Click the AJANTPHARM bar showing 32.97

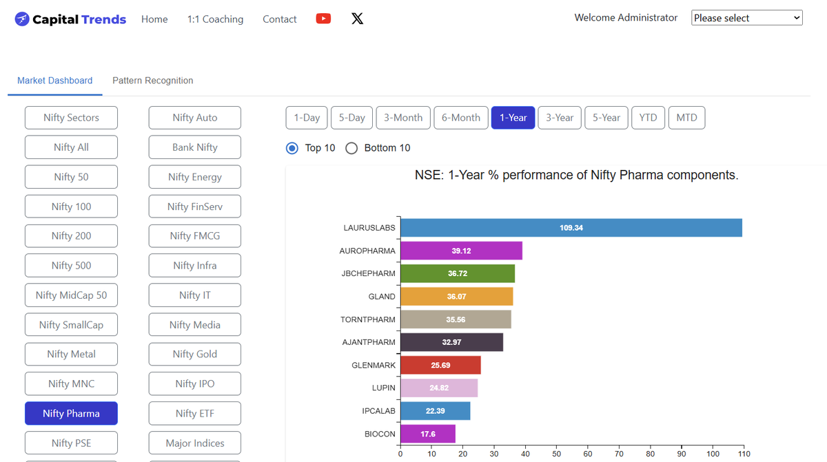coord(451,342)
